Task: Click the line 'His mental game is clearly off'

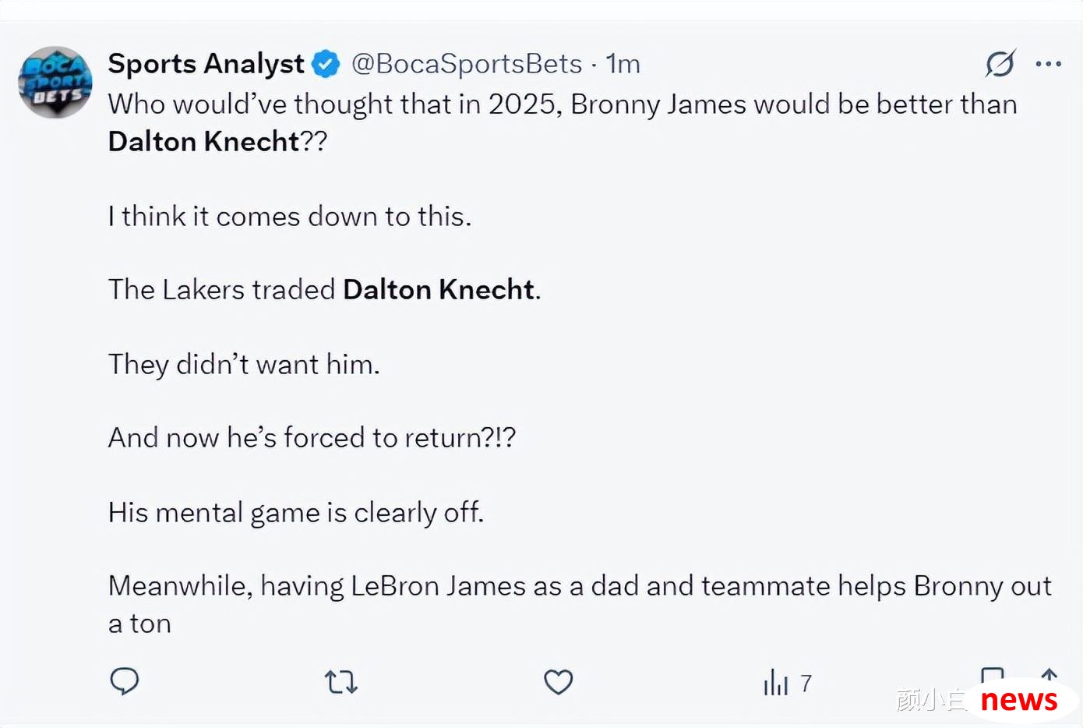Action: point(296,513)
